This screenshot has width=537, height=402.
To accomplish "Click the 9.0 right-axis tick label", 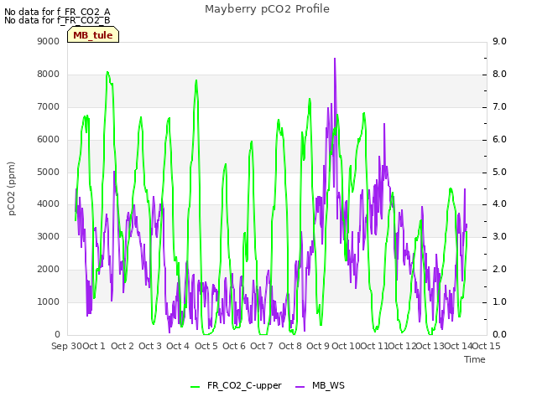I will pos(499,41).
